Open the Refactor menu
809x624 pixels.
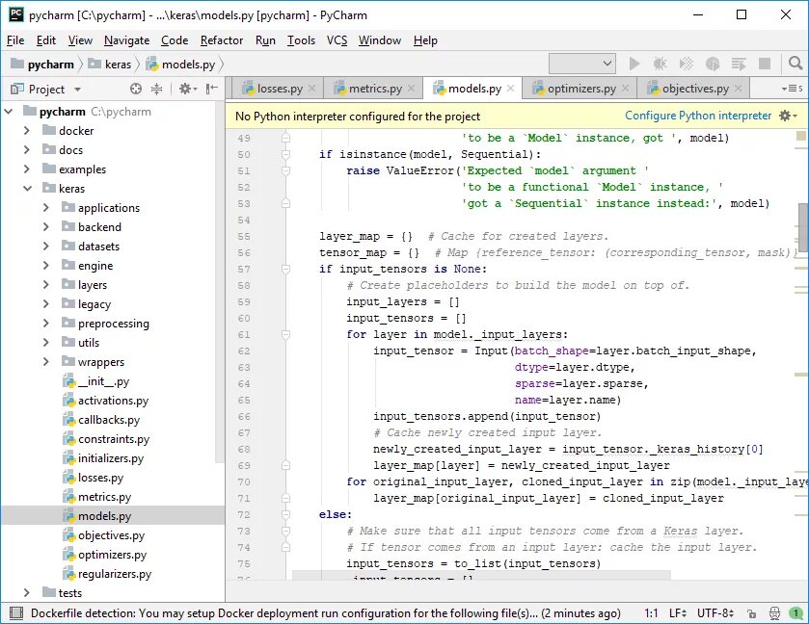[222, 40]
